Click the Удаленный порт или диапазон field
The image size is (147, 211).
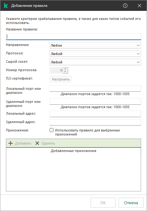point(95,101)
